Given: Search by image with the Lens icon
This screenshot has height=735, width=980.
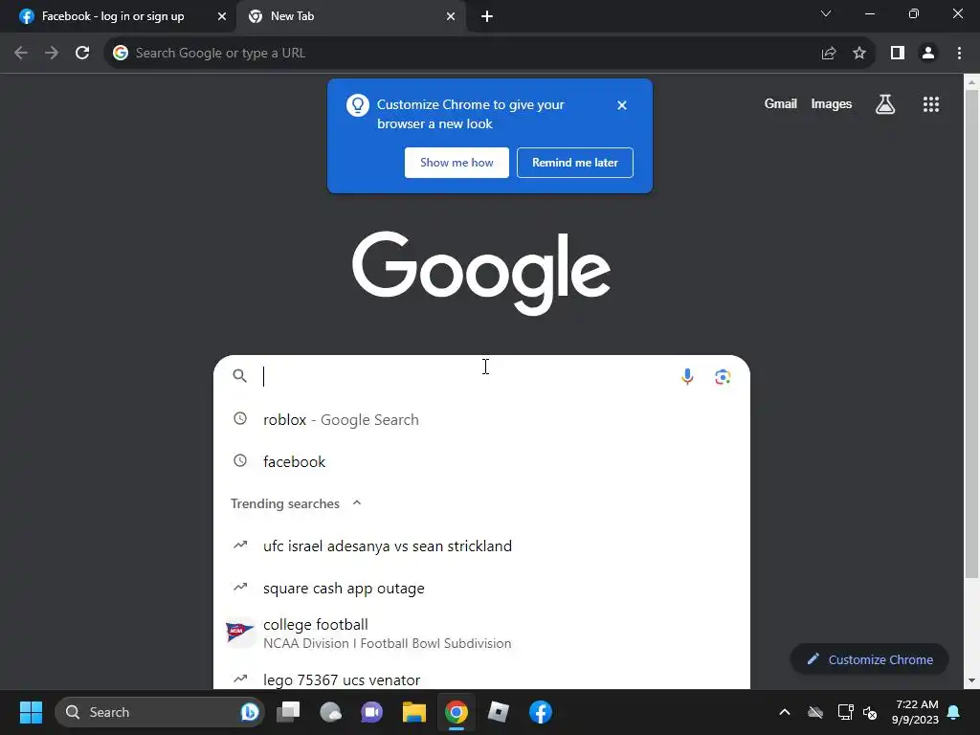Looking at the screenshot, I should pyautogui.click(x=723, y=376).
